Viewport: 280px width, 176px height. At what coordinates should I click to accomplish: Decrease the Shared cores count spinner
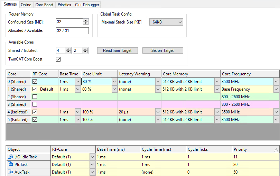click(68, 52)
